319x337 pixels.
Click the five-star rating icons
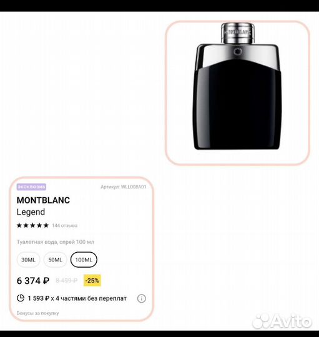[32, 225]
